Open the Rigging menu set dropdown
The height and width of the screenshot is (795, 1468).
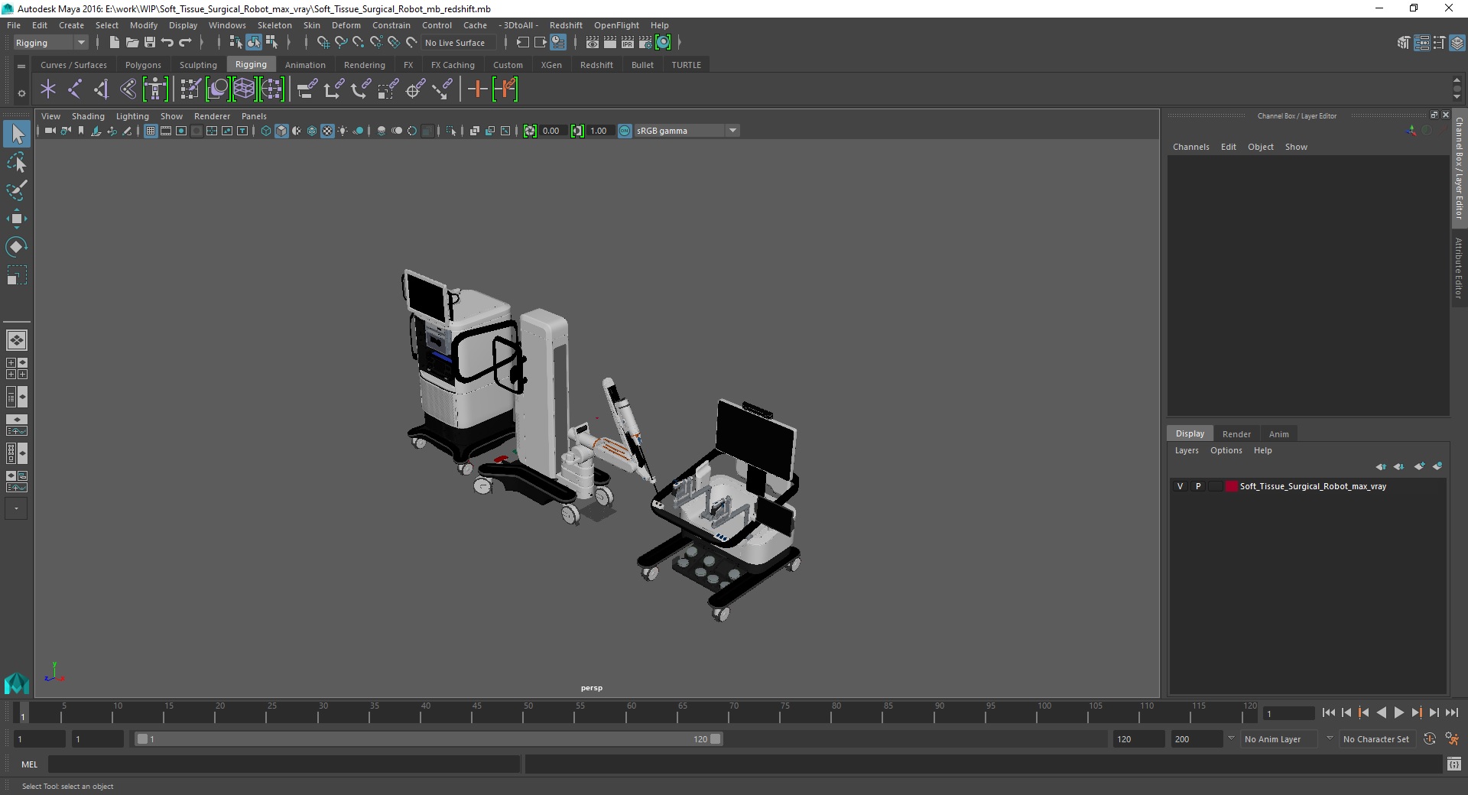tap(50, 43)
